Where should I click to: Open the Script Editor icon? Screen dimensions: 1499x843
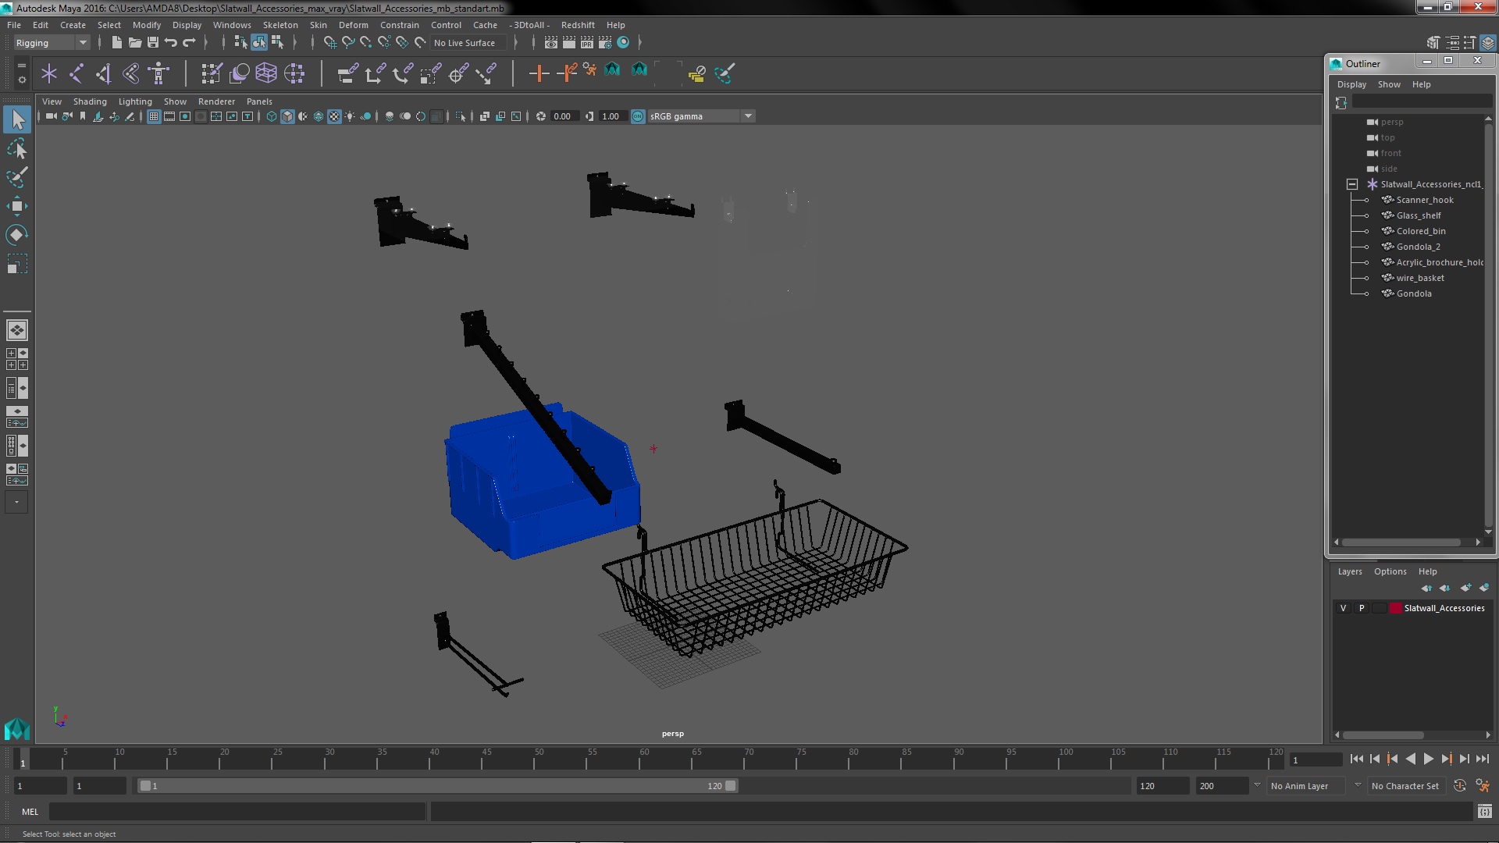(1485, 812)
